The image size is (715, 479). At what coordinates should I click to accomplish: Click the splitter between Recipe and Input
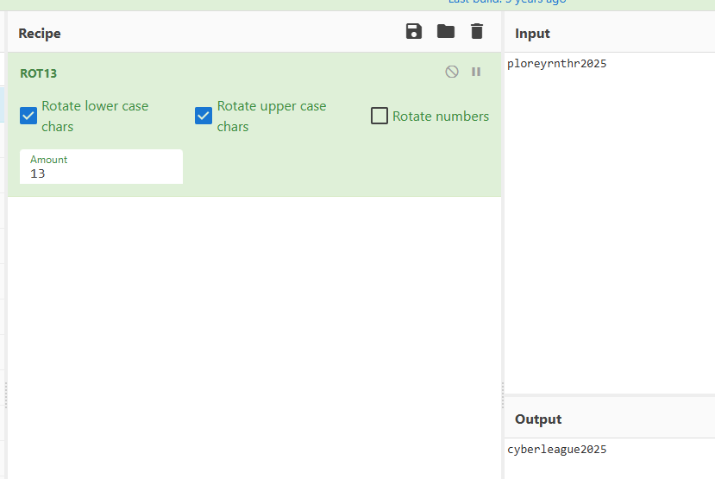click(502, 395)
